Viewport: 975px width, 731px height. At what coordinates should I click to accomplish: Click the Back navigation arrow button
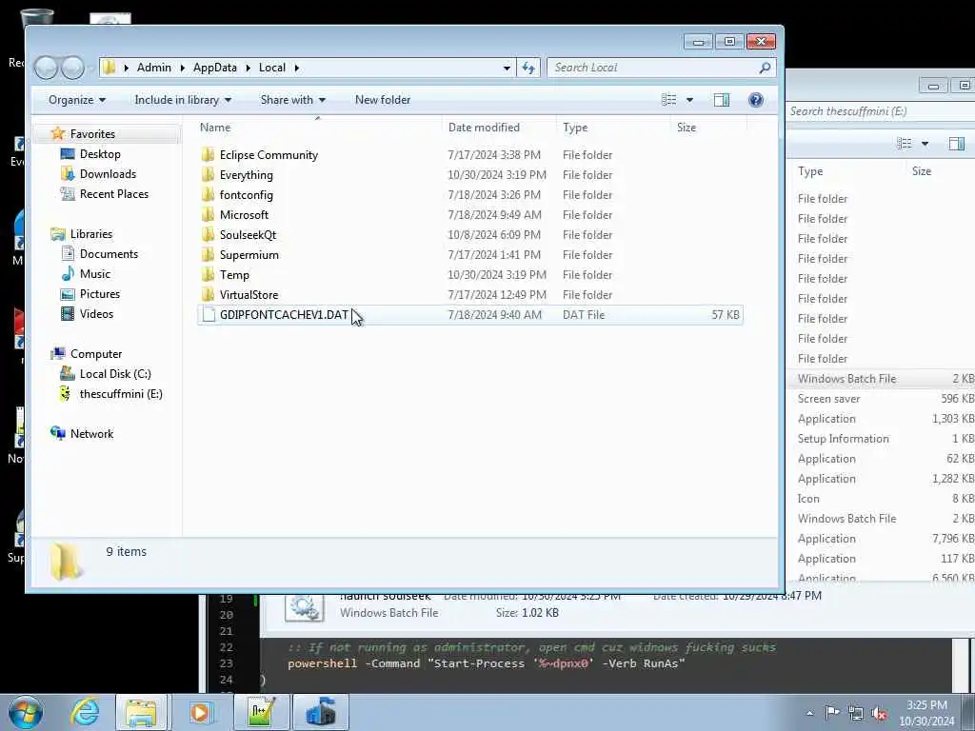coord(46,68)
